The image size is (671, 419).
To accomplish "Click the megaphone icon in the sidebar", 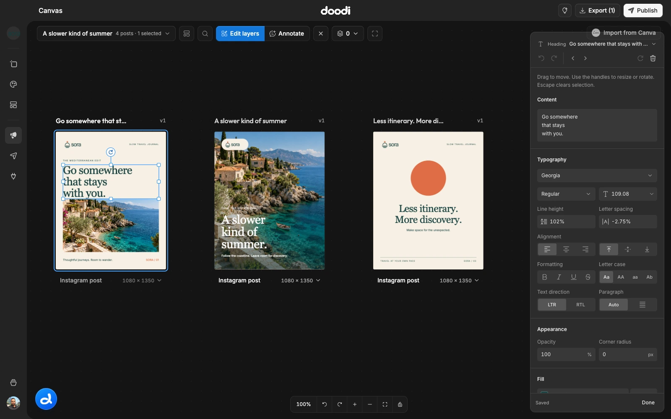I will pos(13,135).
